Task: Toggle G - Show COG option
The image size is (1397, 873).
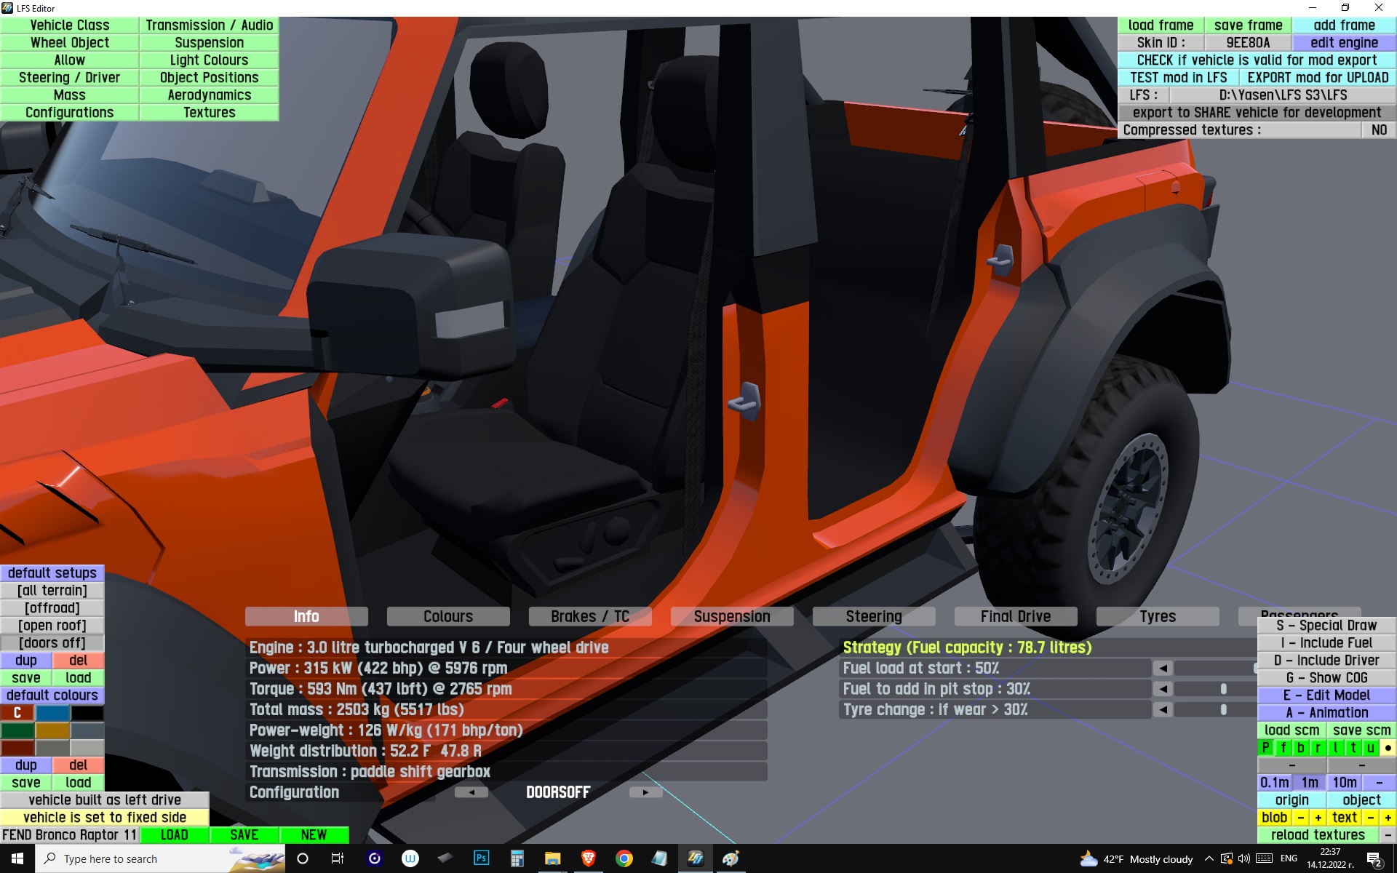Action: pyautogui.click(x=1326, y=678)
